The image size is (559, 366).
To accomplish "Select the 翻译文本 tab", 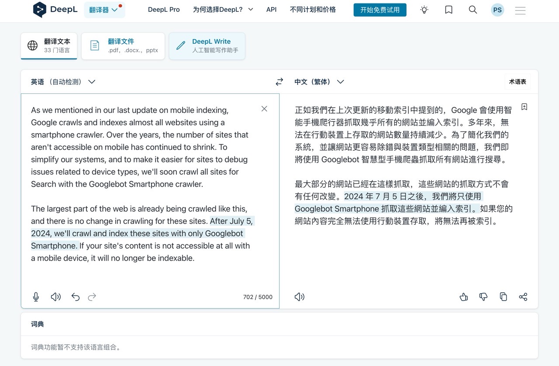I will (49, 46).
